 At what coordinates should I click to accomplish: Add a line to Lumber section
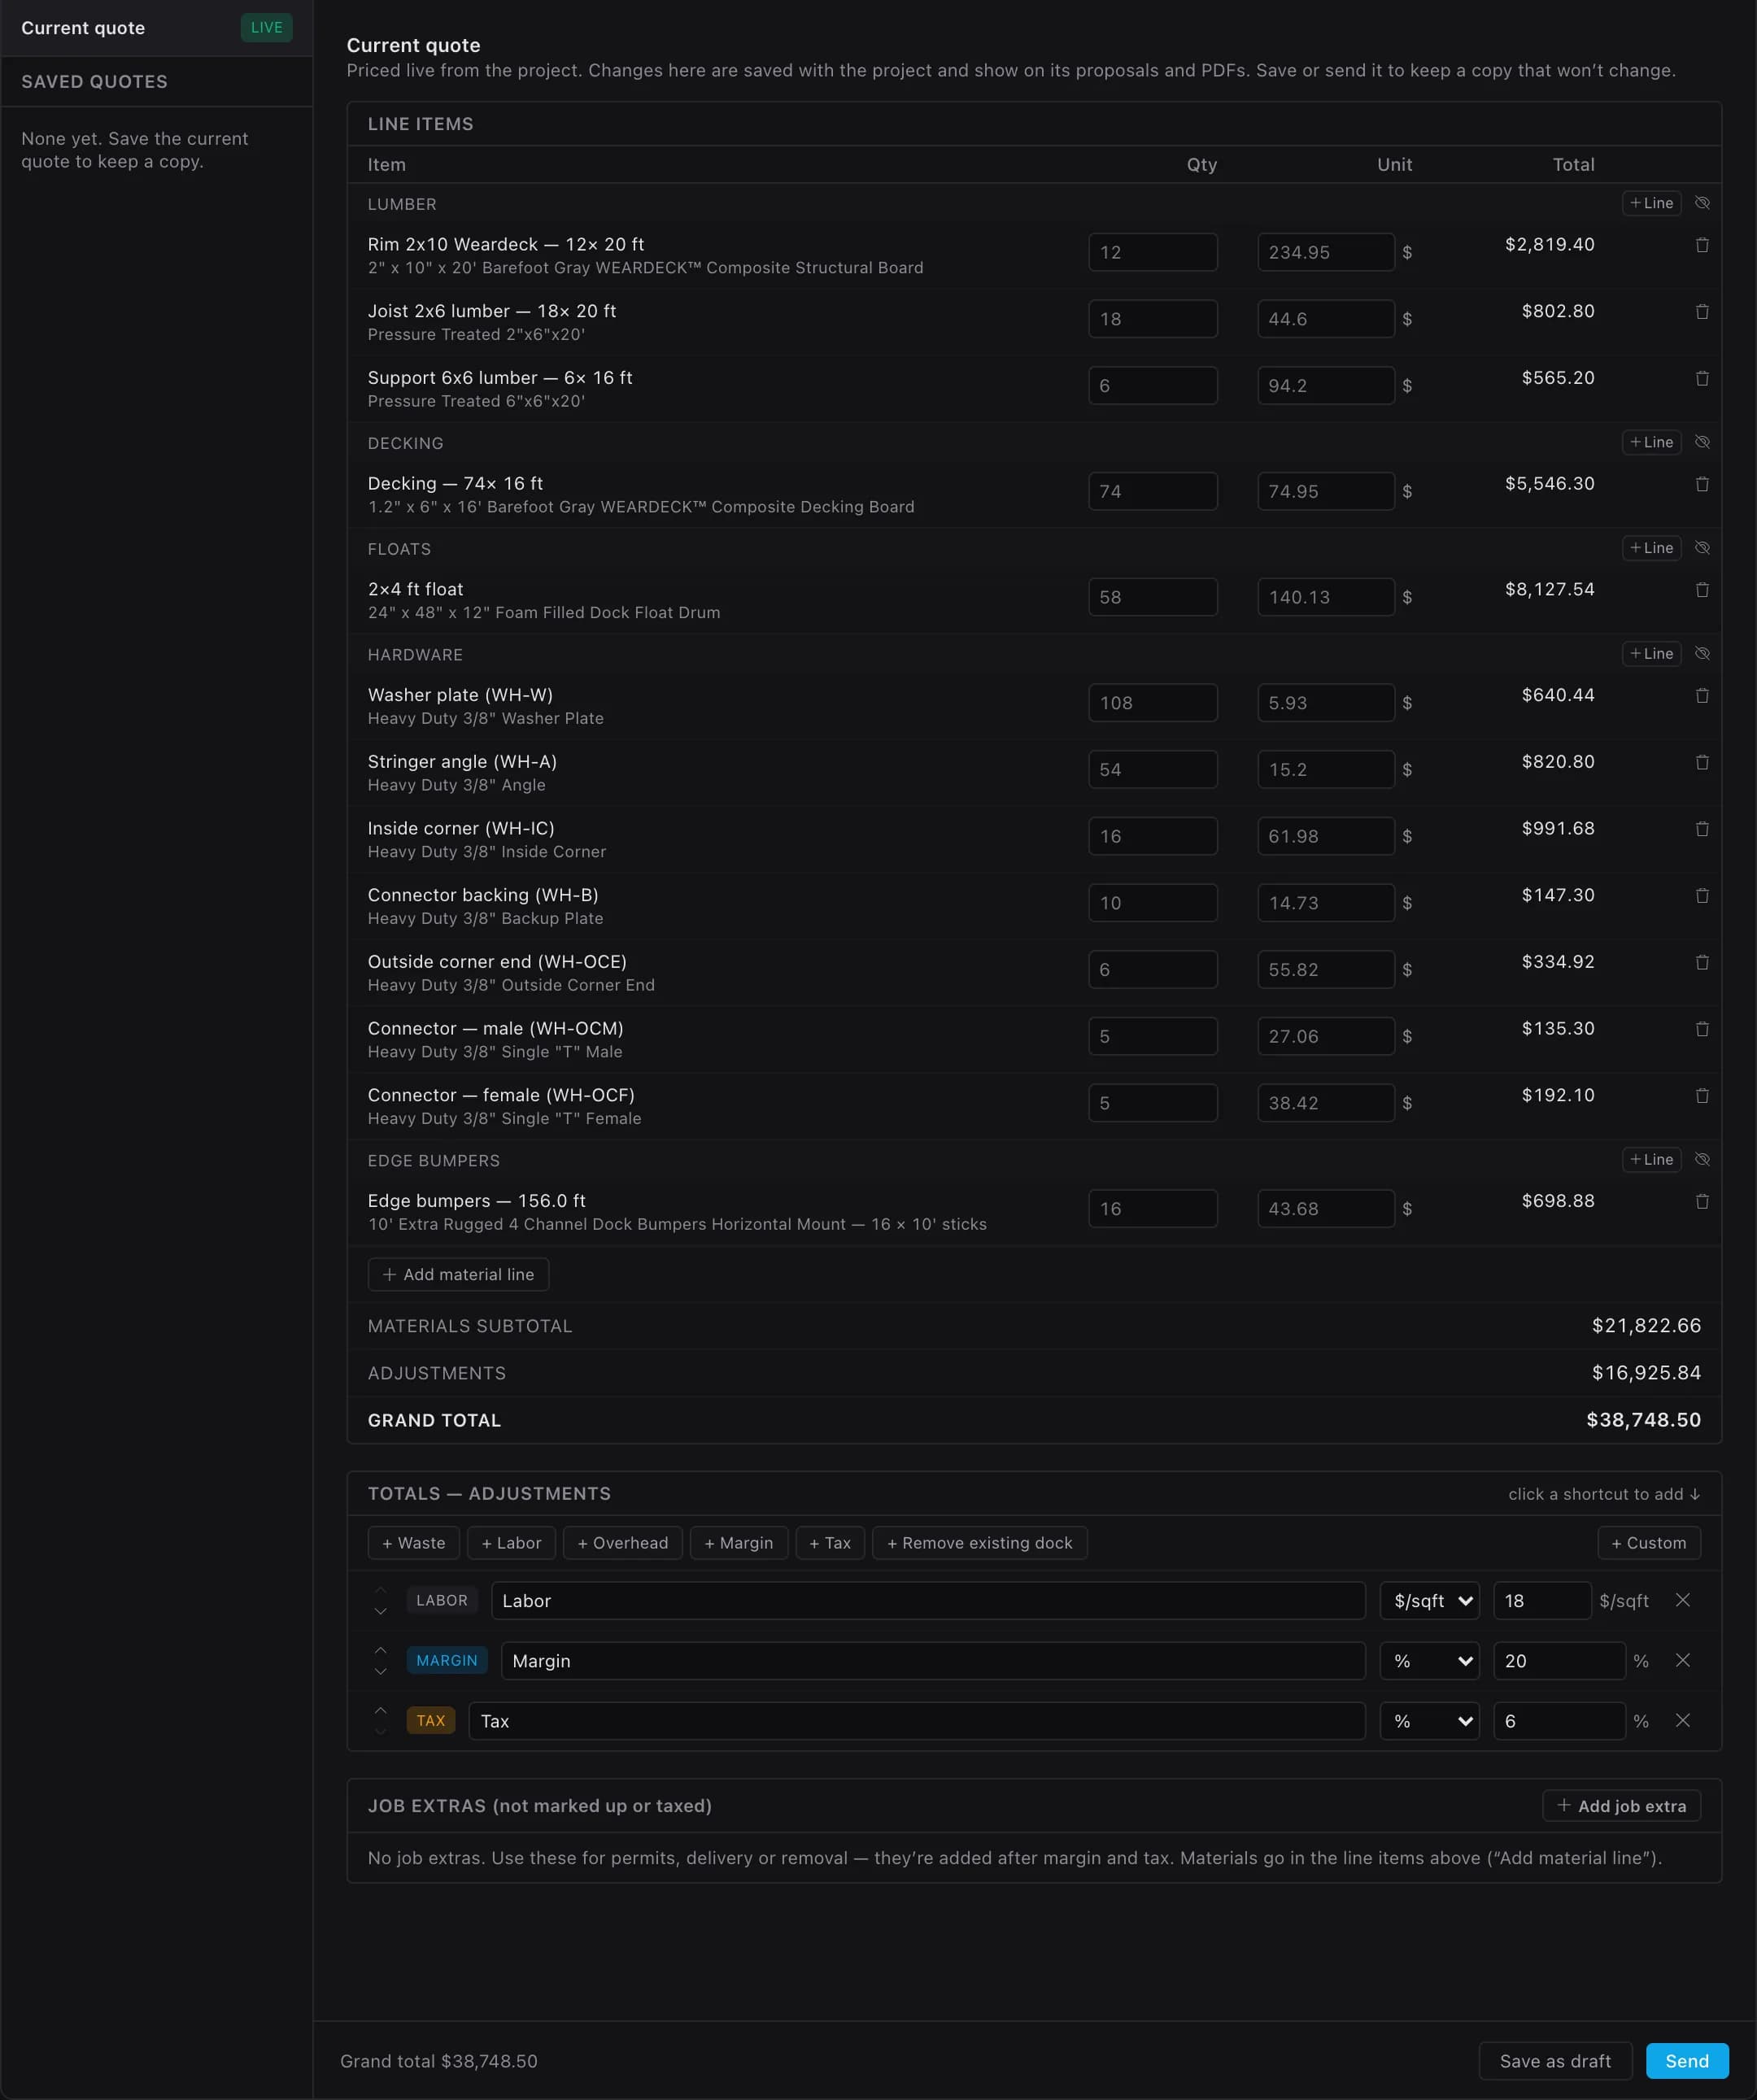[1651, 203]
